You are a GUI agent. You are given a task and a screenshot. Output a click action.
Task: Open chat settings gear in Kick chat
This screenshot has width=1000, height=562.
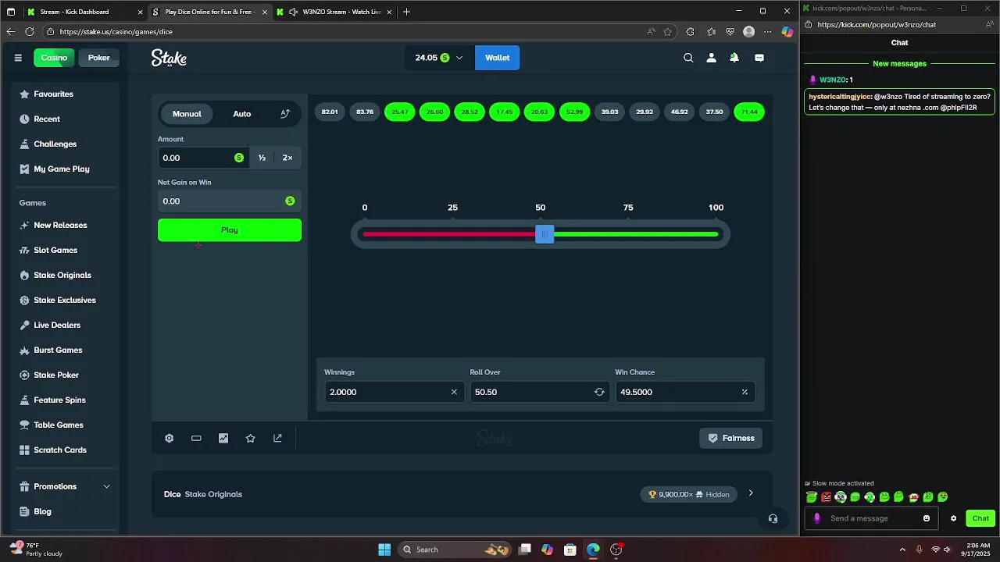tap(953, 518)
